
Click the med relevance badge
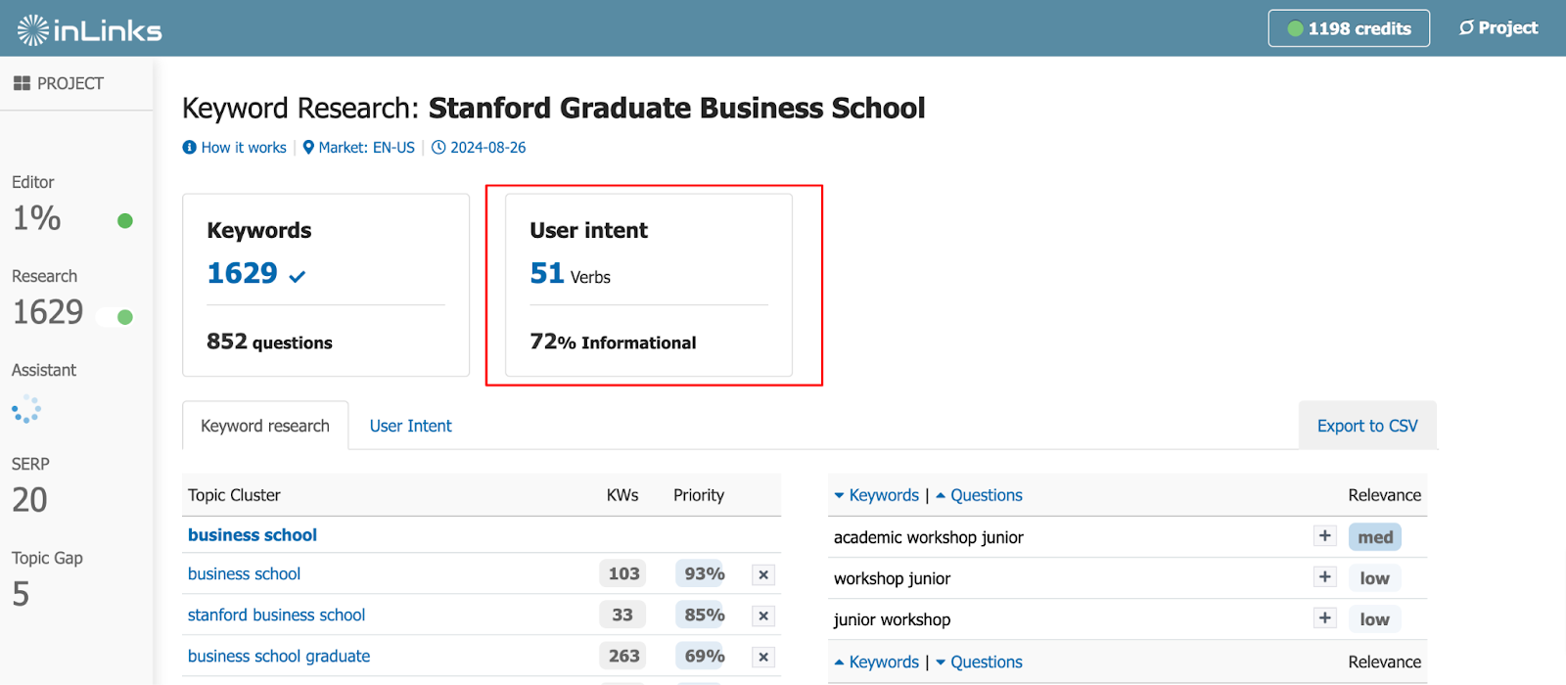pos(1375,537)
